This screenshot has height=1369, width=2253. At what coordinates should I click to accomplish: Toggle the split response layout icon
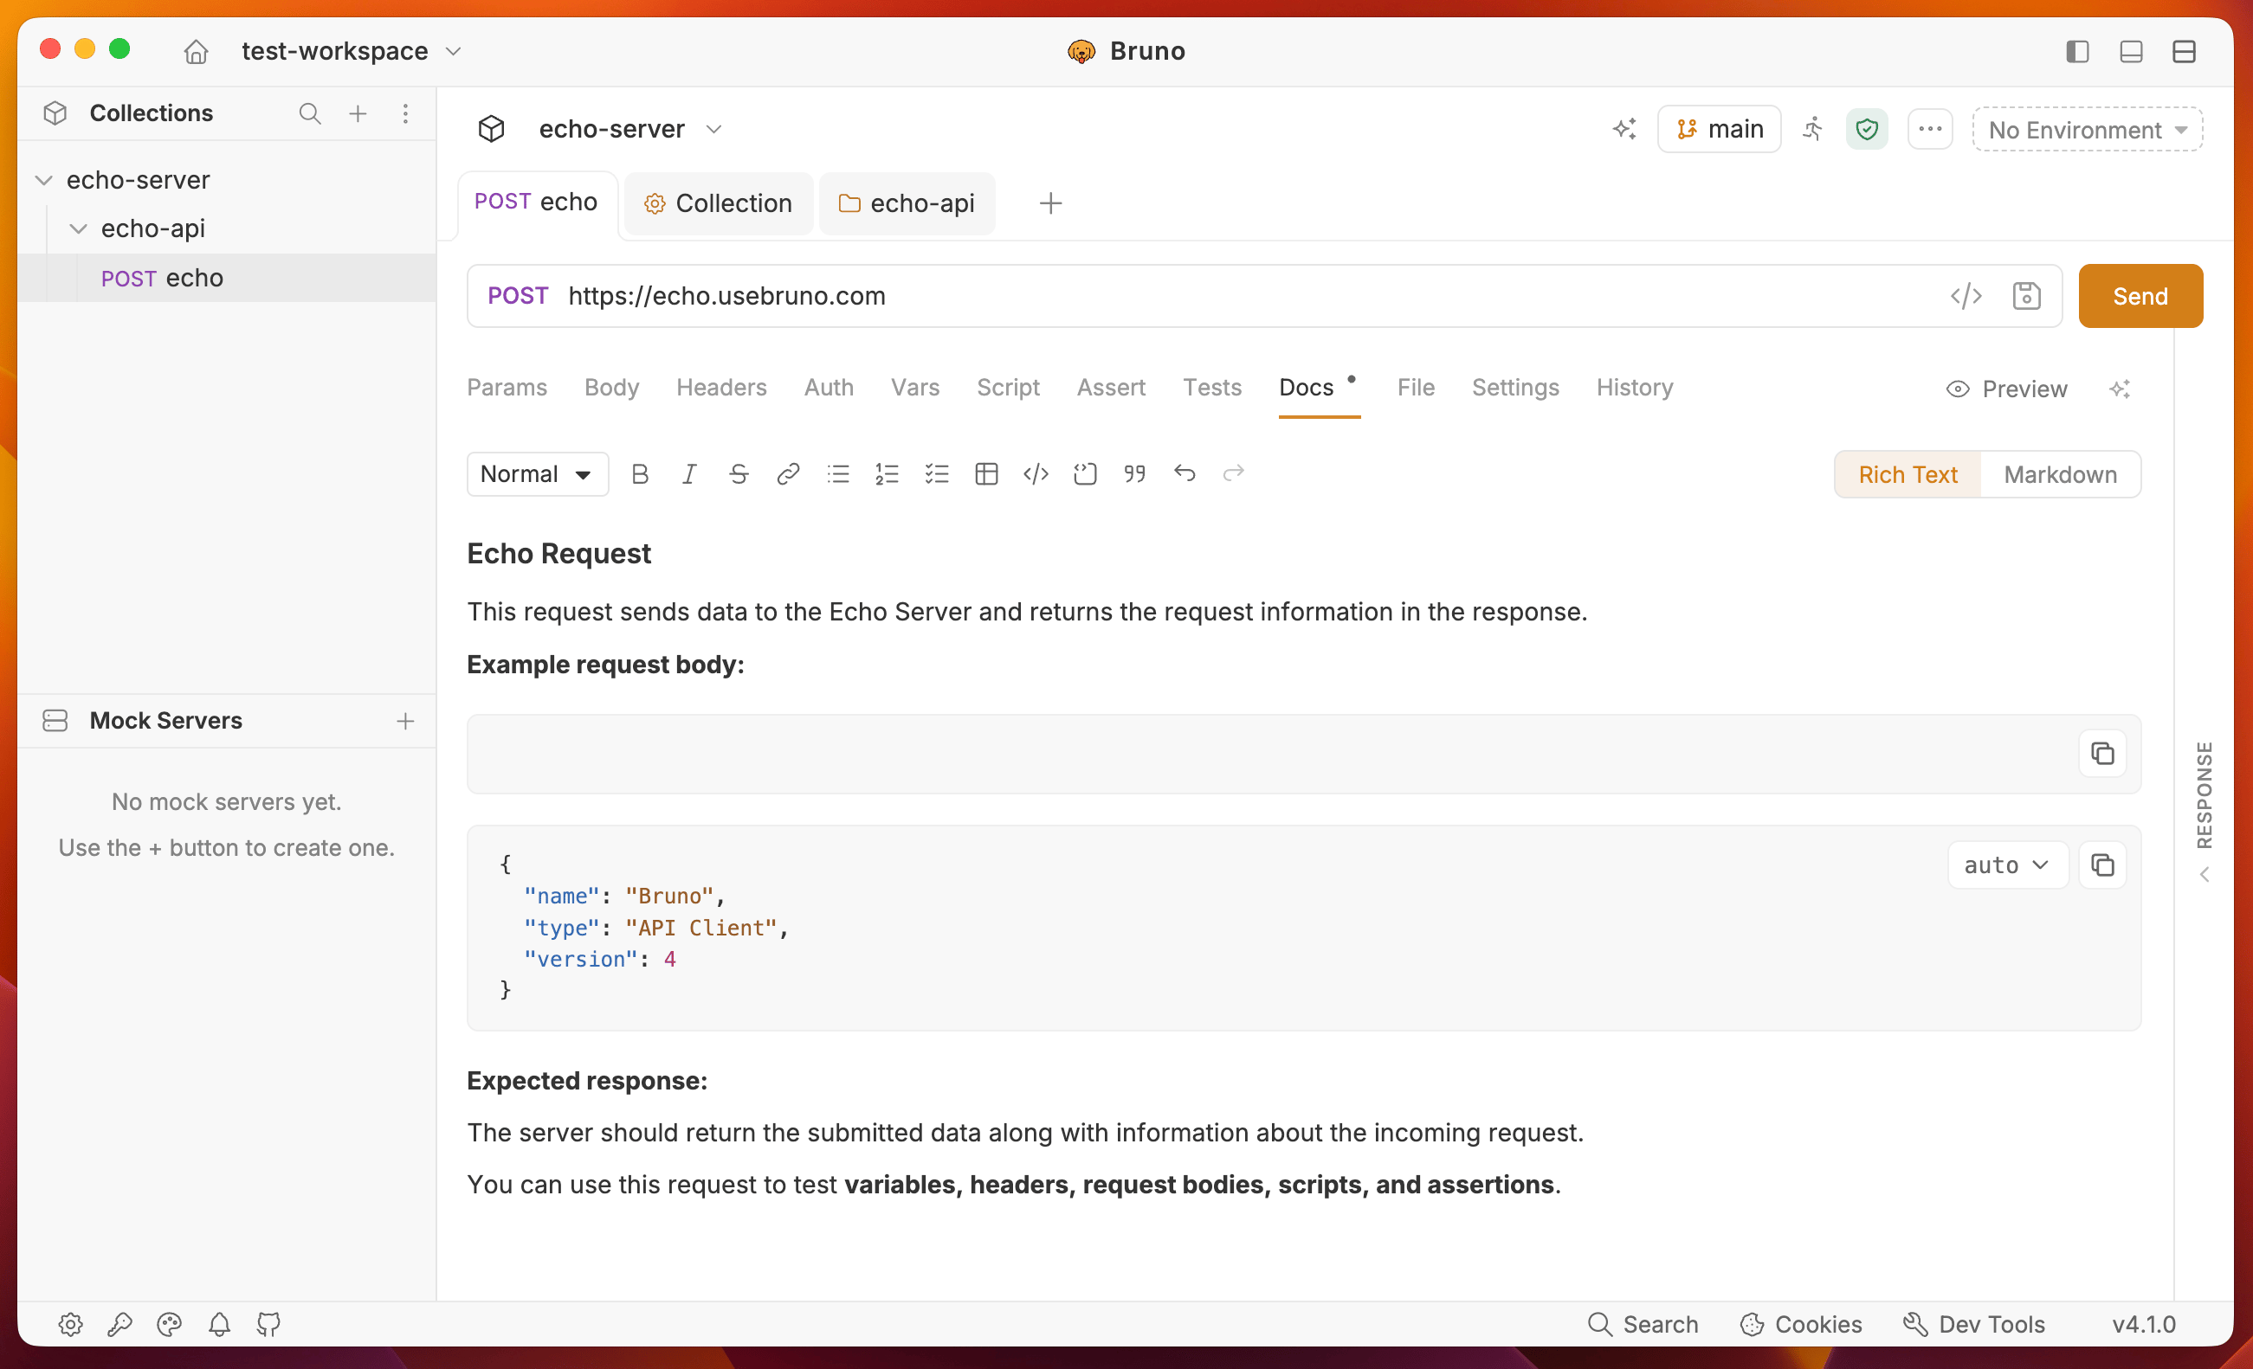(2184, 51)
